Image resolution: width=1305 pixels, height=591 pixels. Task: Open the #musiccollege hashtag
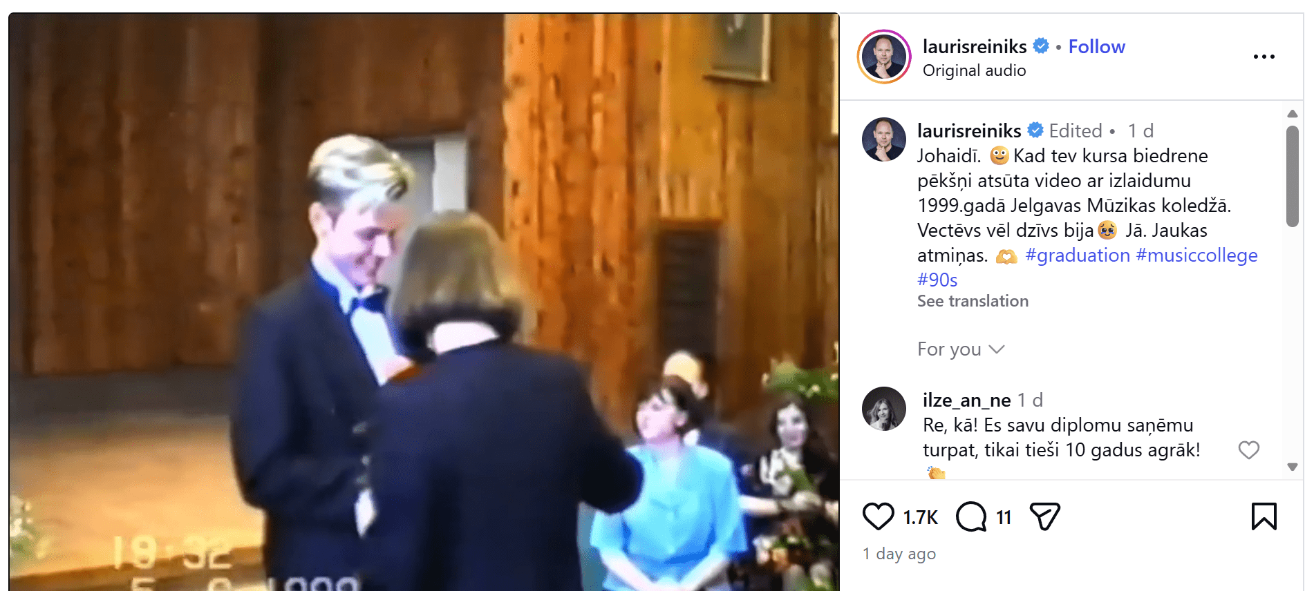coord(1196,255)
